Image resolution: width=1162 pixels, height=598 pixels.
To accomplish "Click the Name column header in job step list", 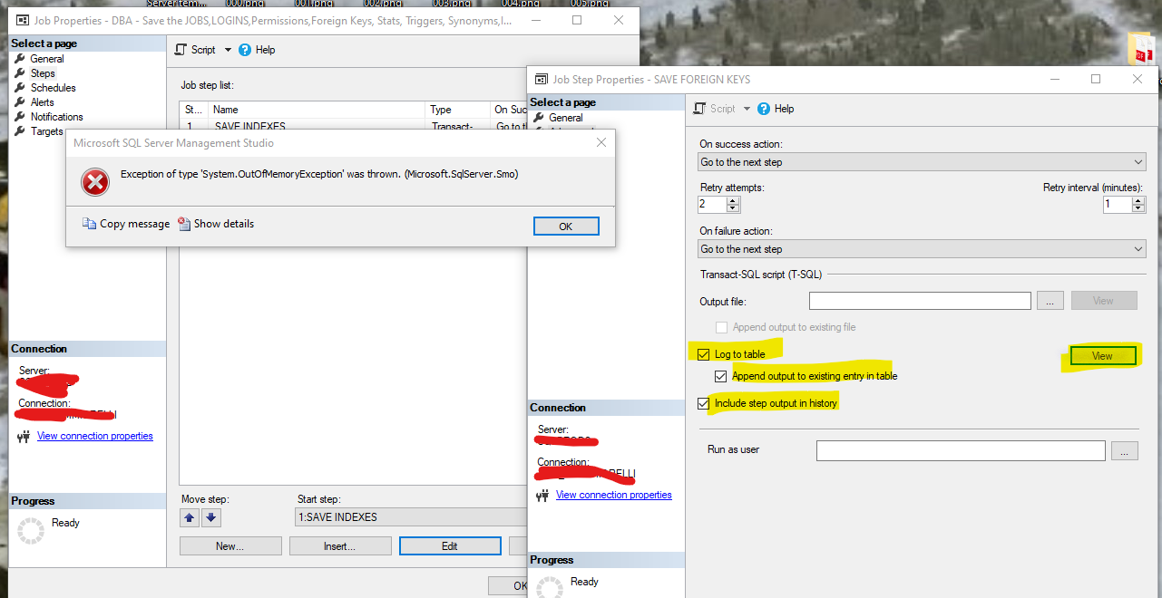I will 317,110.
